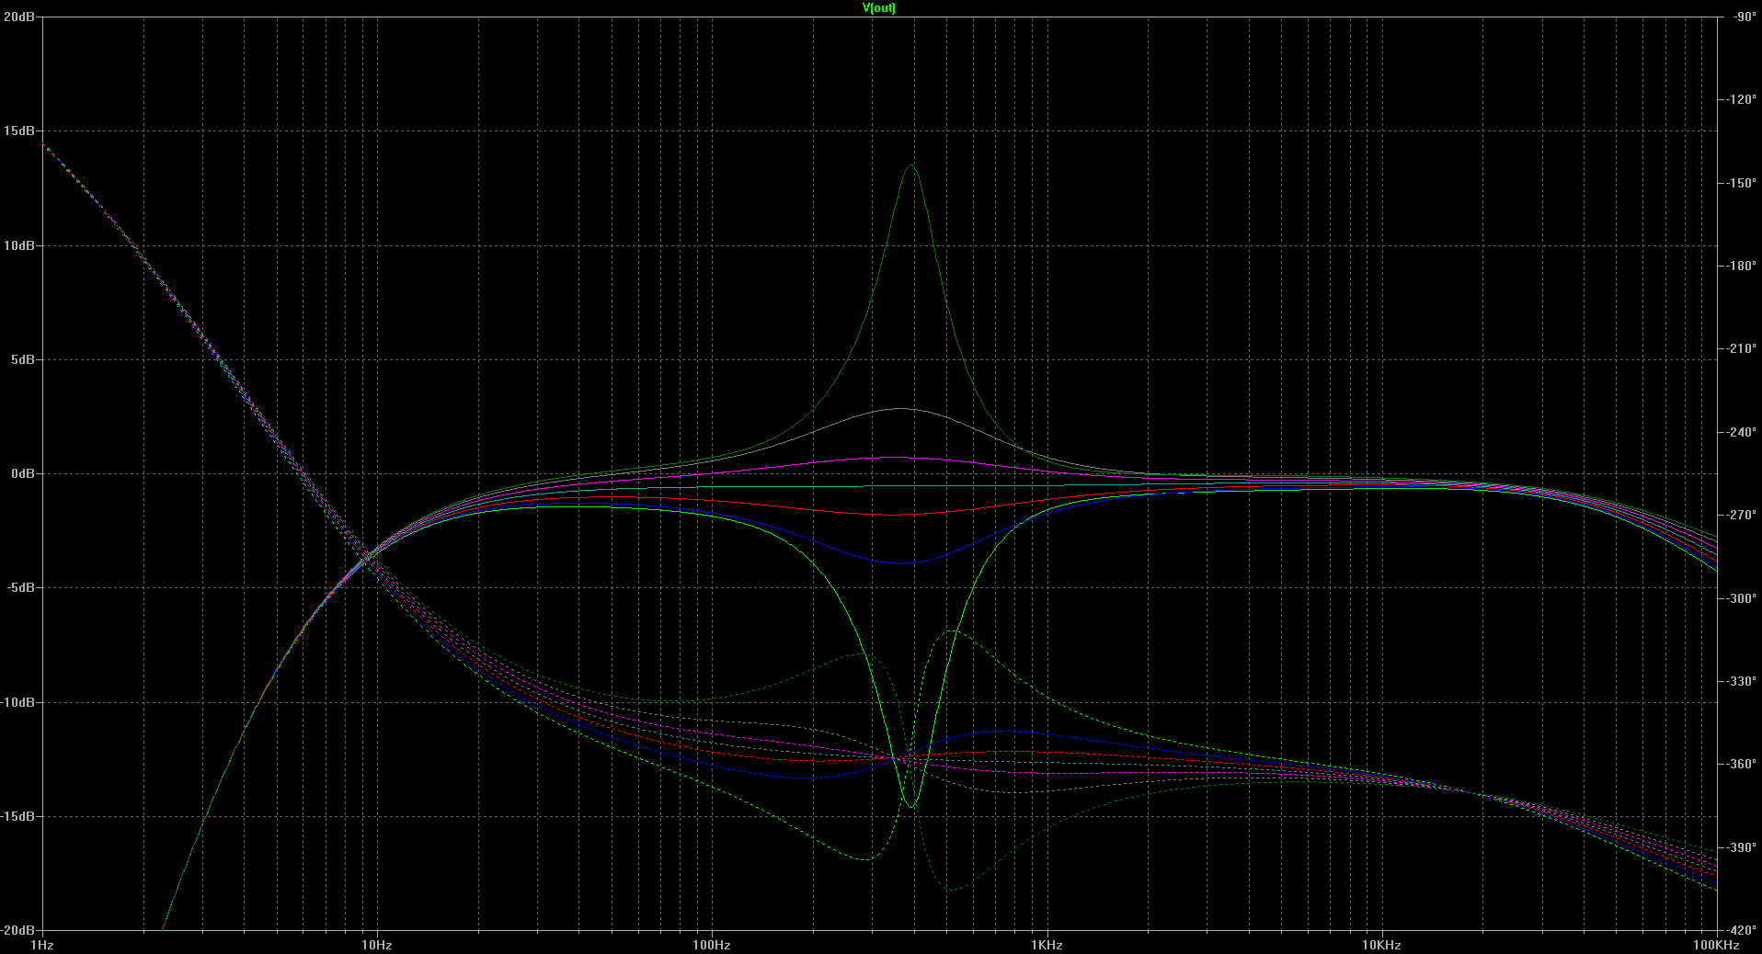Click the 1KHz frequency axis label
Screen dimensions: 1762x954
point(1047,945)
